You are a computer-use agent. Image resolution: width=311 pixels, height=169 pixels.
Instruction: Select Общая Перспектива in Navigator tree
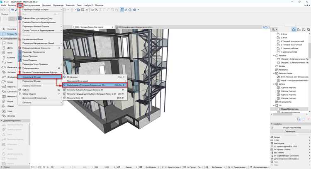(x=289, y=109)
